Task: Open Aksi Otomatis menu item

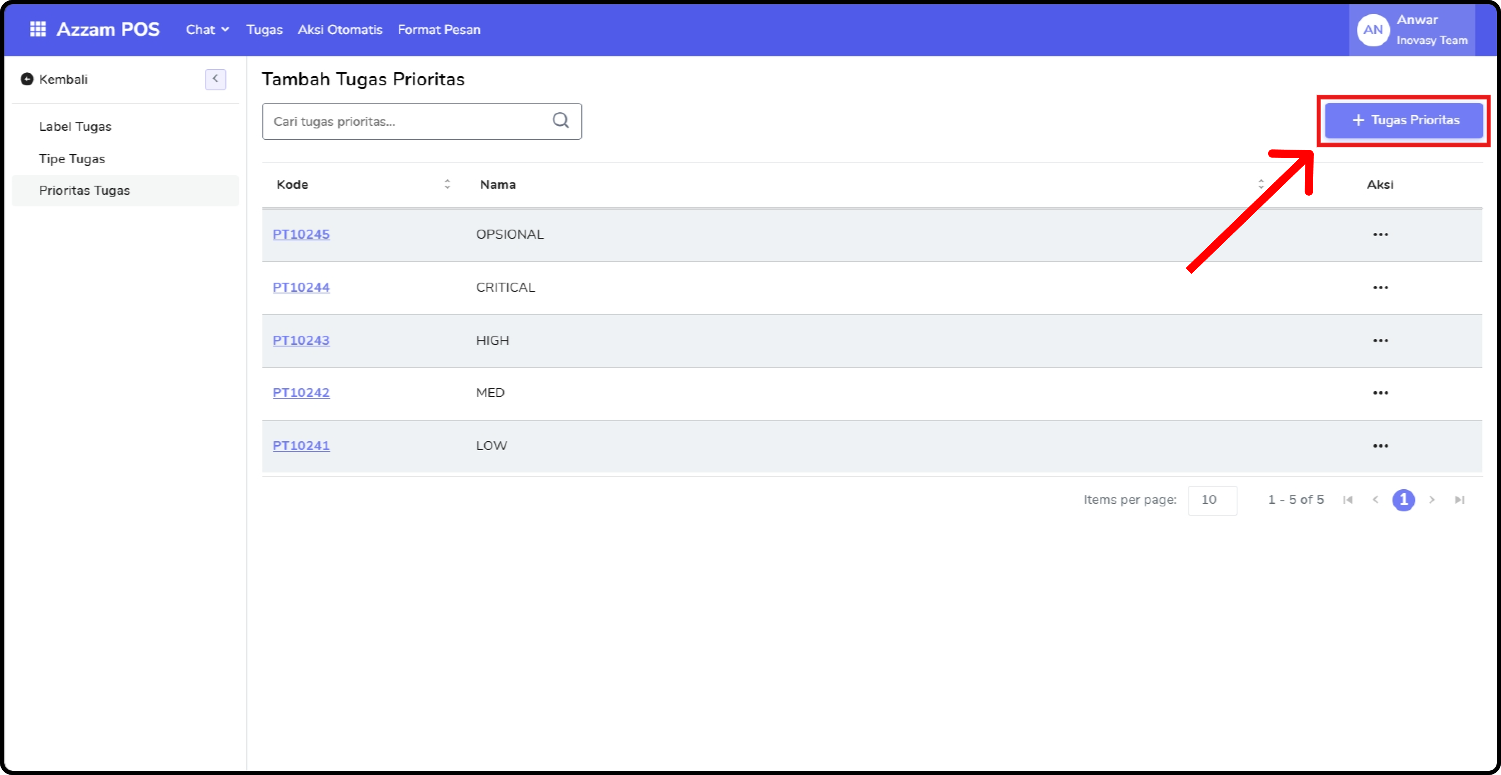Action: [x=340, y=30]
